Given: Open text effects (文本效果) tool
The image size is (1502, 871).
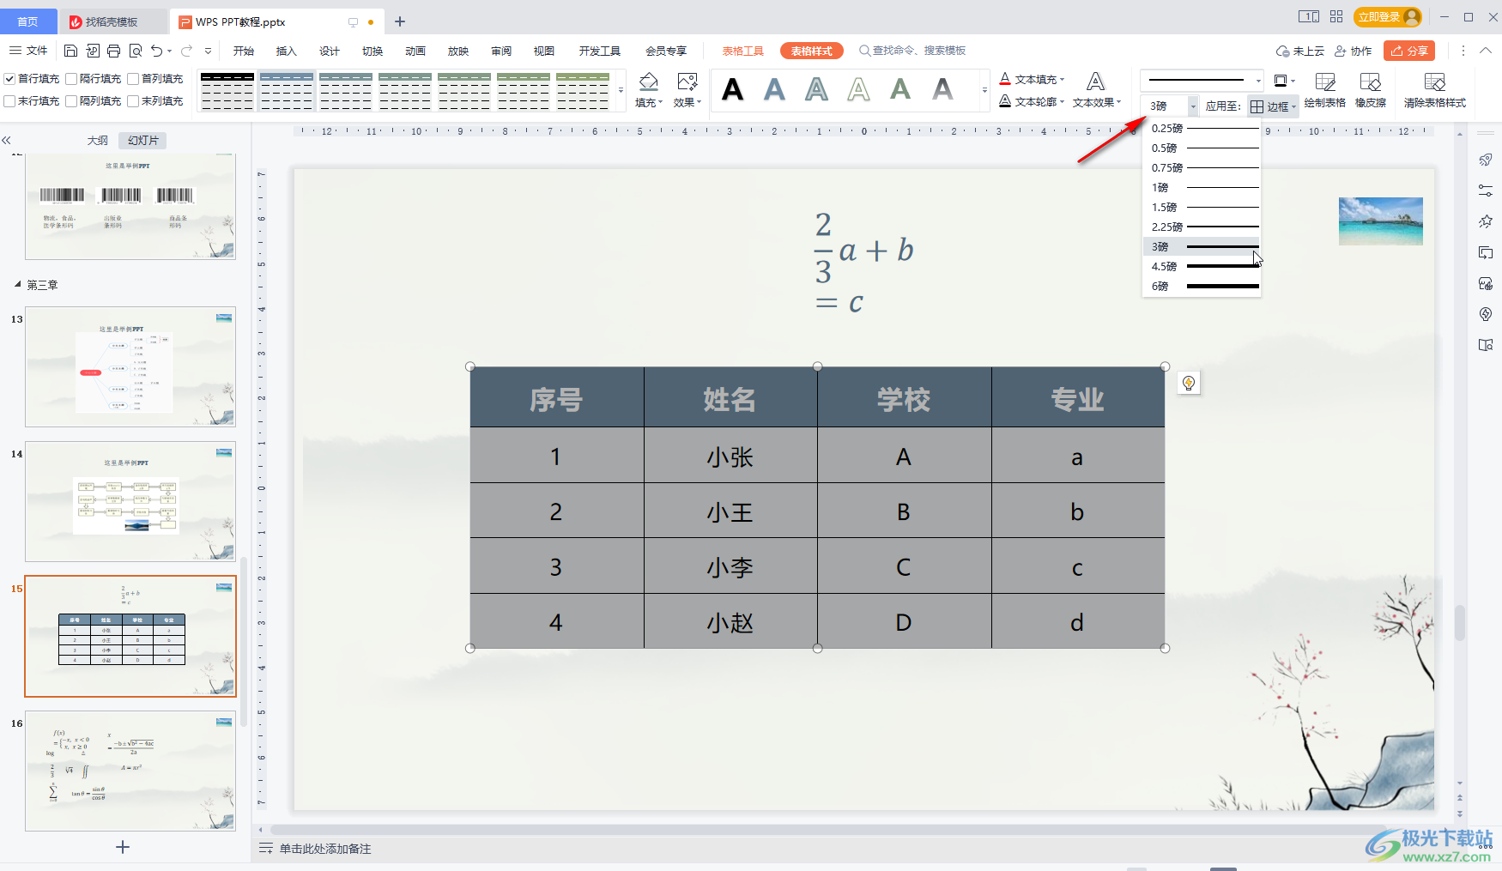Looking at the screenshot, I should point(1096,90).
